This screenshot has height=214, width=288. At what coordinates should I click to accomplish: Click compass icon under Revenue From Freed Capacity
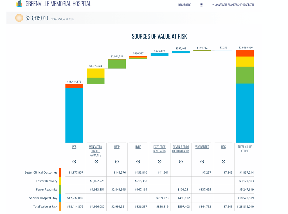[x=181, y=161]
